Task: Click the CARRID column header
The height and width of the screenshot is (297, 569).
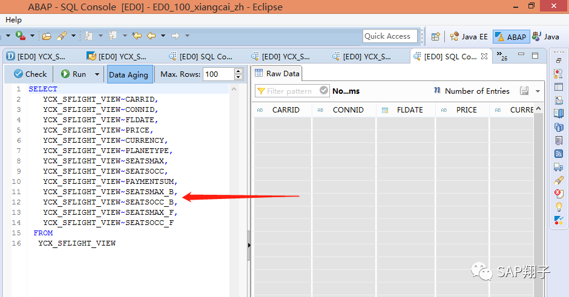Action: (x=282, y=110)
